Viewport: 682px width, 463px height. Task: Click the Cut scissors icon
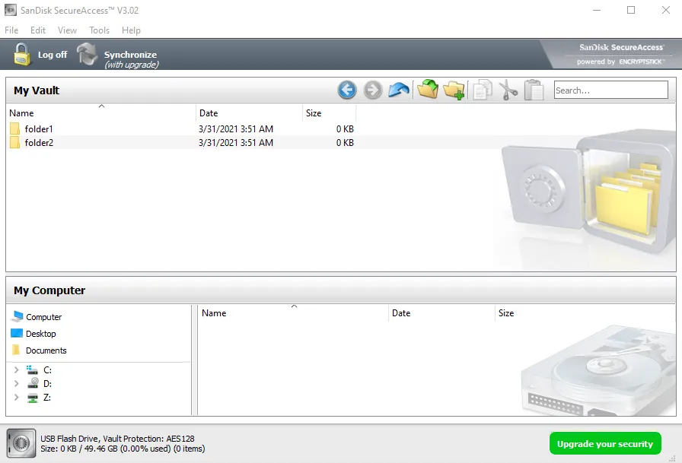pyautogui.click(x=508, y=90)
